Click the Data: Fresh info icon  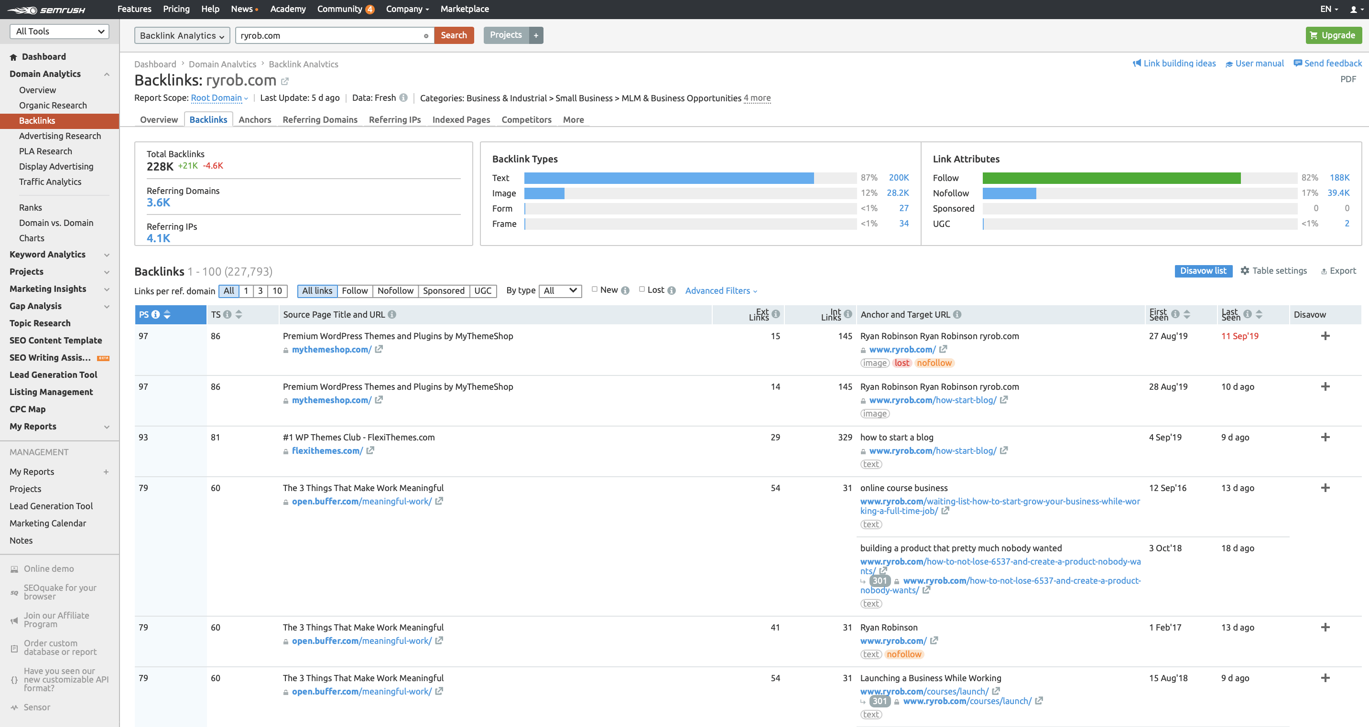point(403,98)
